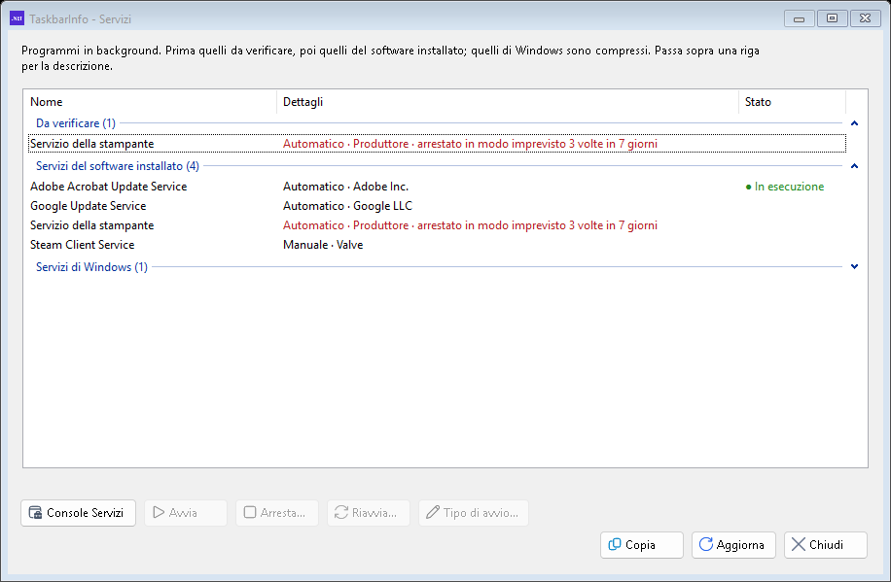
Task: Collapse the Servizi del software installato chevron
Action: pos(854,166)
